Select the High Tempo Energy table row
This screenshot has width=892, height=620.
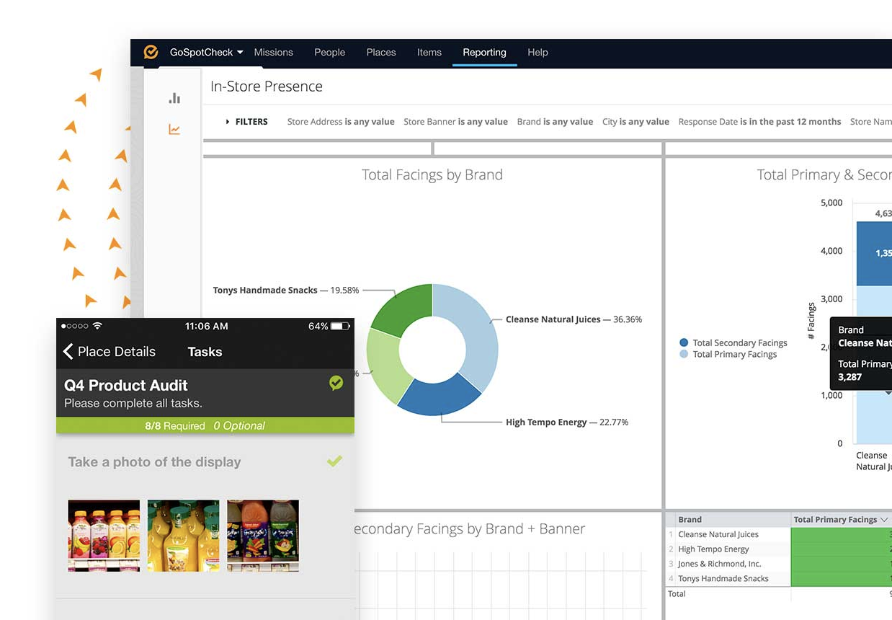pos(779,549)
